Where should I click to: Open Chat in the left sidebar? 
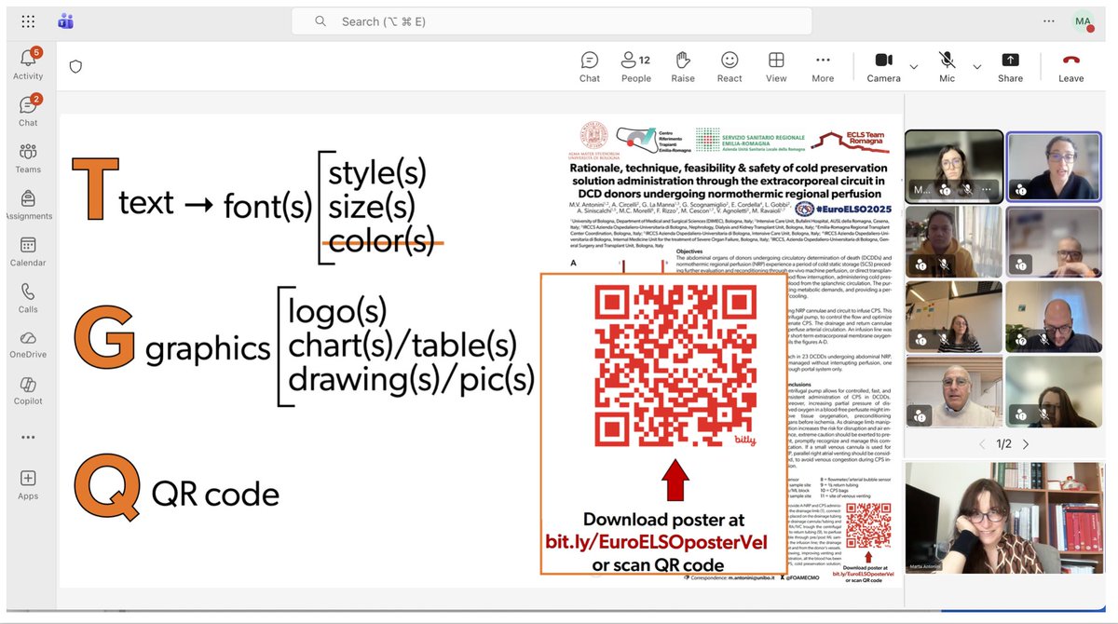pyautogui.click(x=28, y=110)
